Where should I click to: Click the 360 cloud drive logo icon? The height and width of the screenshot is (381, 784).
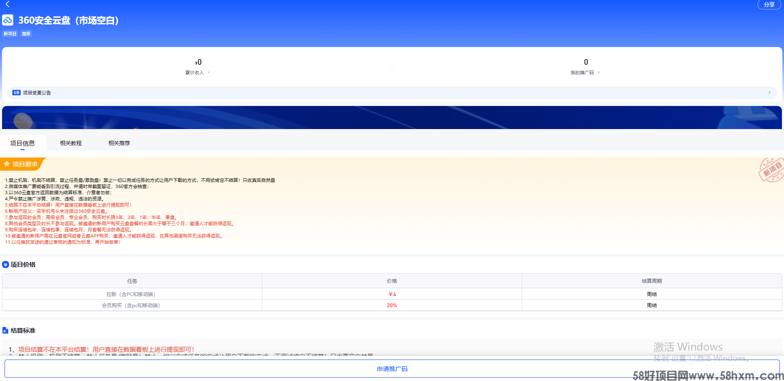click(8, 20)
